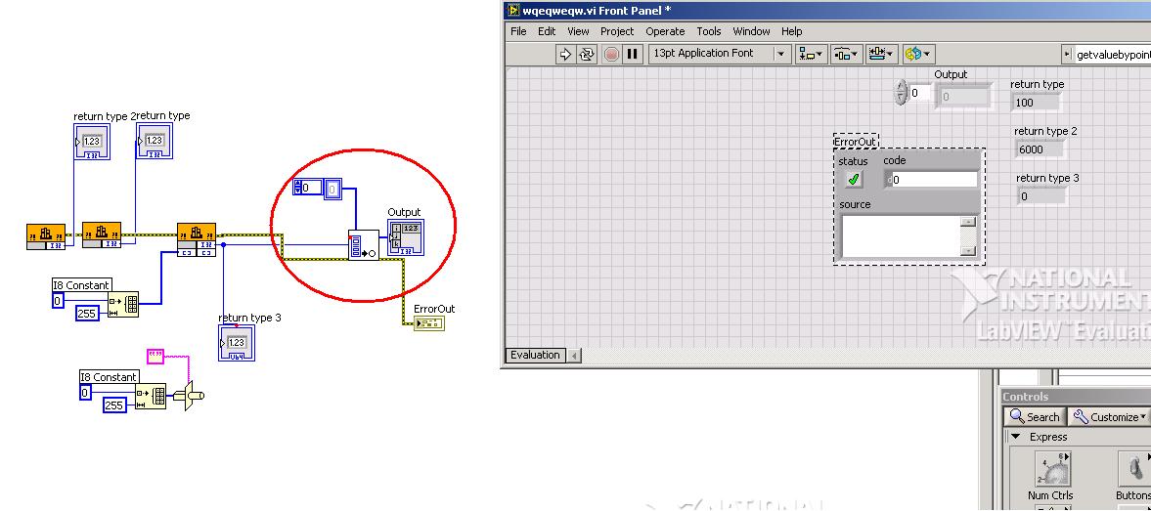The width and height of the screenshot is (1151, 511).
Task: Open the Project menu
Action: pyautogui.click(x=617, y=31)
